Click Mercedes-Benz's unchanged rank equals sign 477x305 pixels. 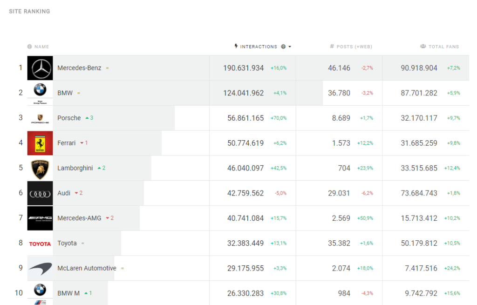coord(108,68)
